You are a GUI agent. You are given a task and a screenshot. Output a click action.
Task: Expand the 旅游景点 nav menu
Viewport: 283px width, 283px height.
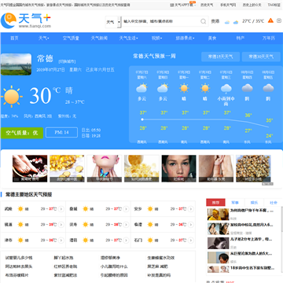click(185, 39)
